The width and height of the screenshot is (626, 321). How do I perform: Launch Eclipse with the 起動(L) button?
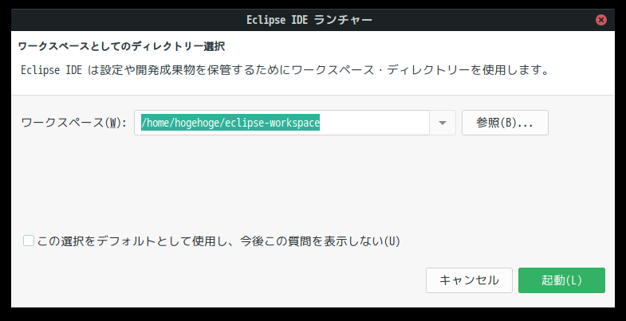[561, 280]
